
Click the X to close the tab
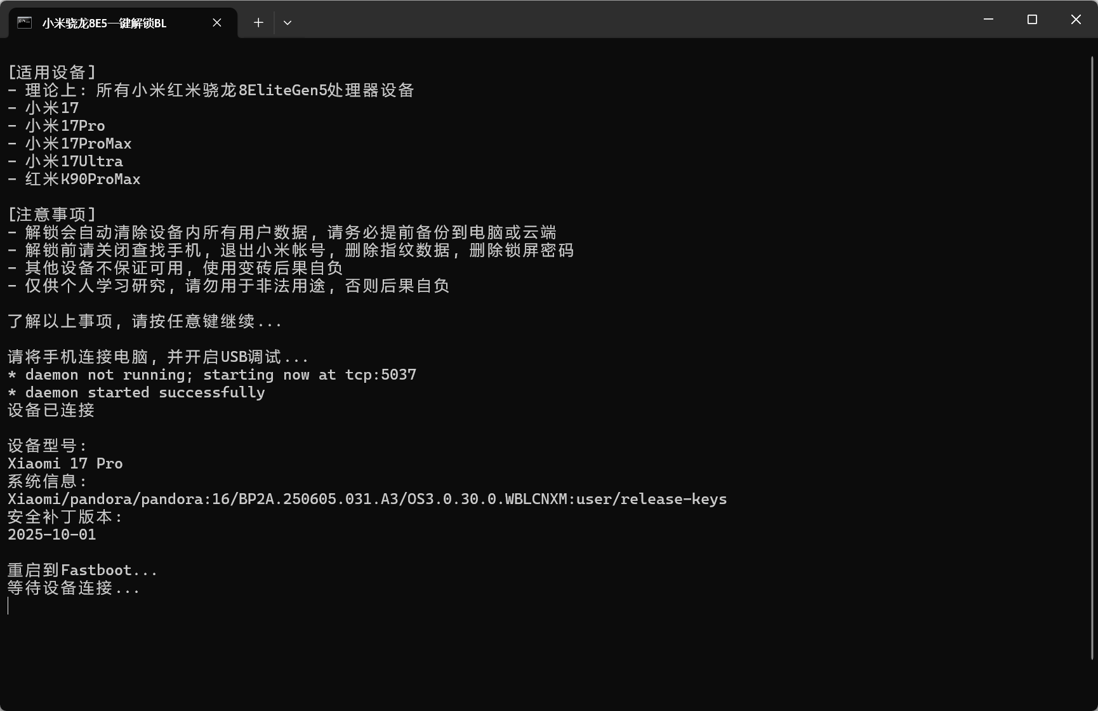click(x=216, y=22)
